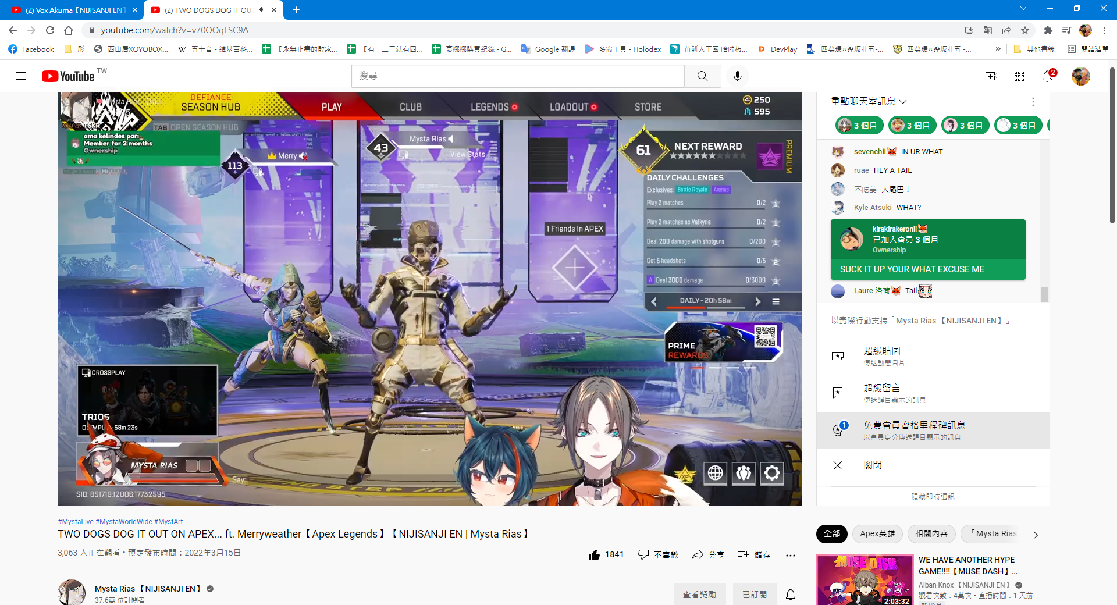
Task: Open Facebook bookmark
Action: tap(31, 49)
